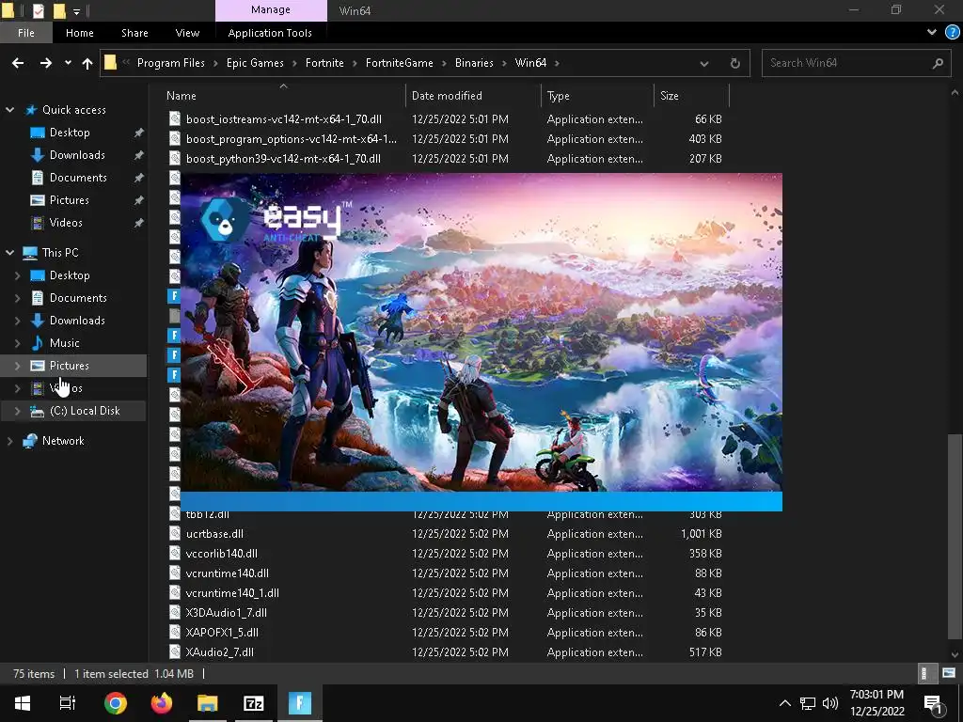This screenshot has width=963, height=722.
Task: Open Application Tools ribbon tab
Action: 270,33
